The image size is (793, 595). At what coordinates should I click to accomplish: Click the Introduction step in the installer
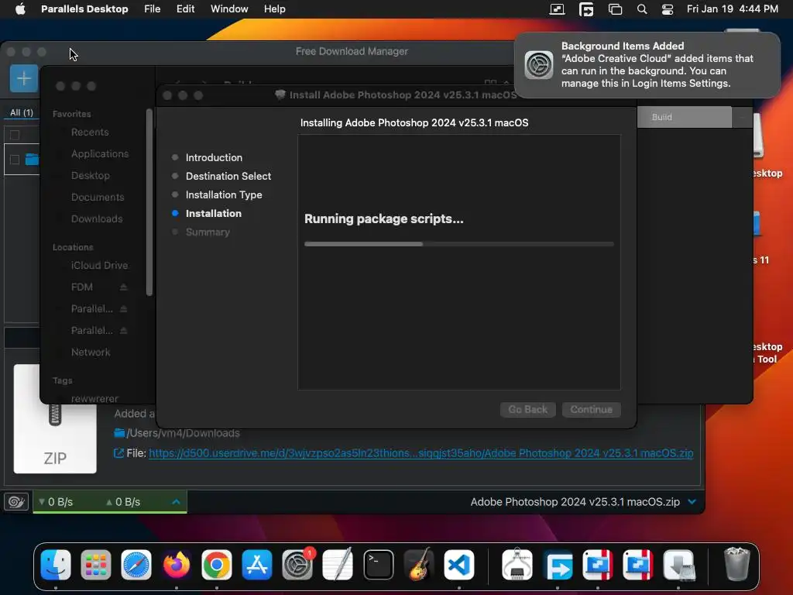pos(214,157)
